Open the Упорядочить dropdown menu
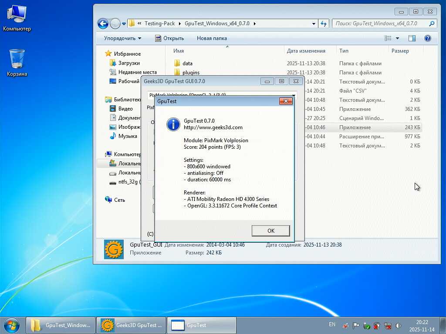Image resolution: width=446 pixels, height=334 pixels. [x=122, y=38]
